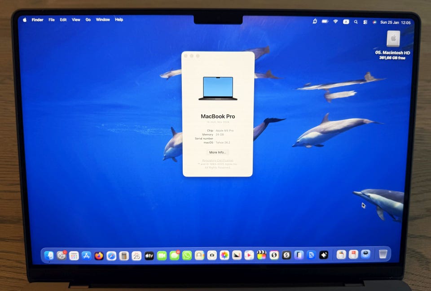Viewport: 431px width, 291px height.
Task: Open Calendar showing 25 in Dock
Action: 136,256
